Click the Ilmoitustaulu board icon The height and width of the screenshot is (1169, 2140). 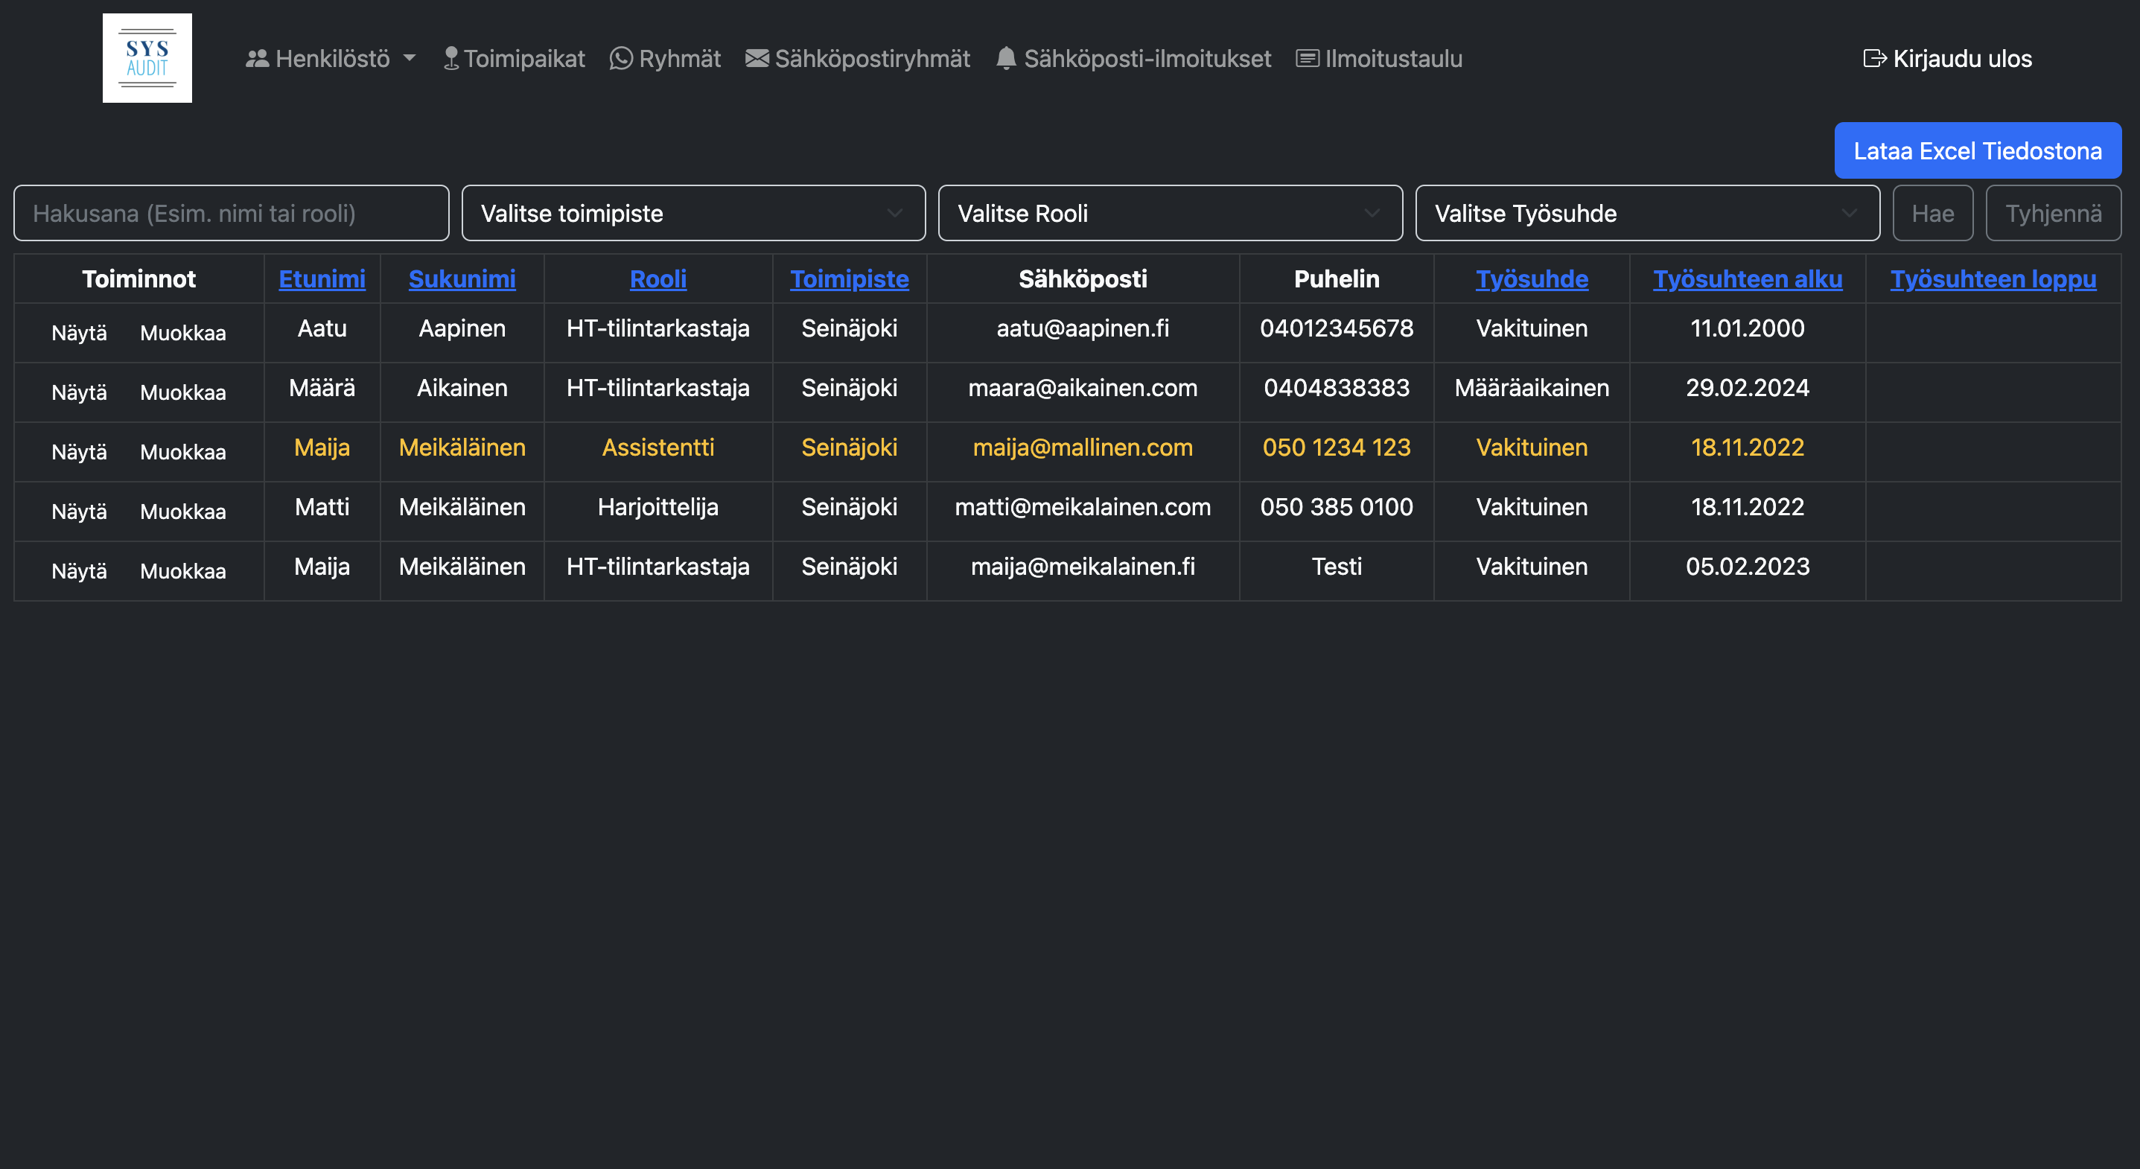coord(1308,58)
